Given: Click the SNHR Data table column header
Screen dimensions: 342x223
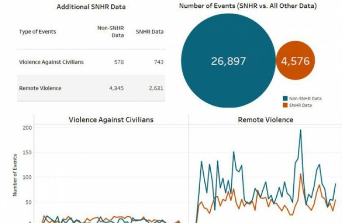Looking at the screenshot, I should [x=150, y=31].
